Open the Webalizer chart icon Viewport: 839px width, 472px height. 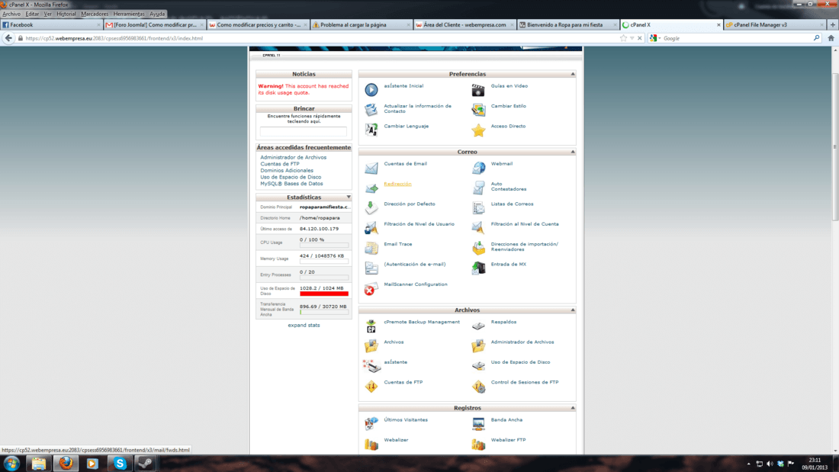(371, 444)
